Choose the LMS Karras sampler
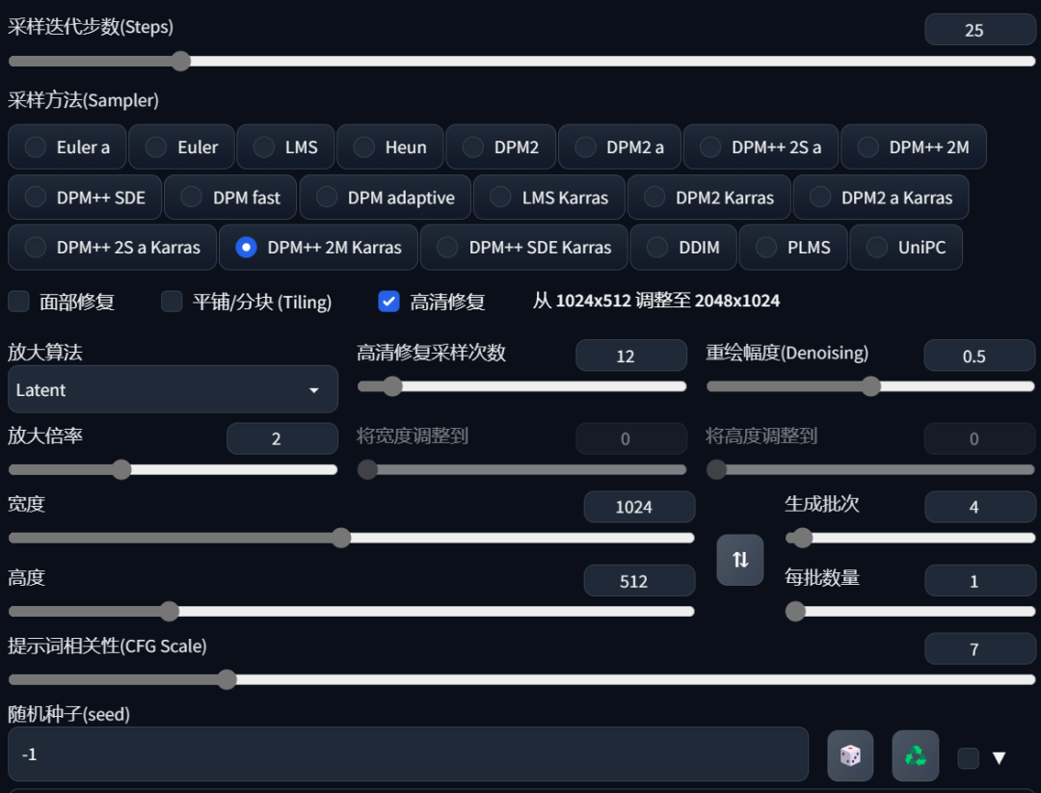The width and height of the screenshot is (1041, 793). (549, 198)
